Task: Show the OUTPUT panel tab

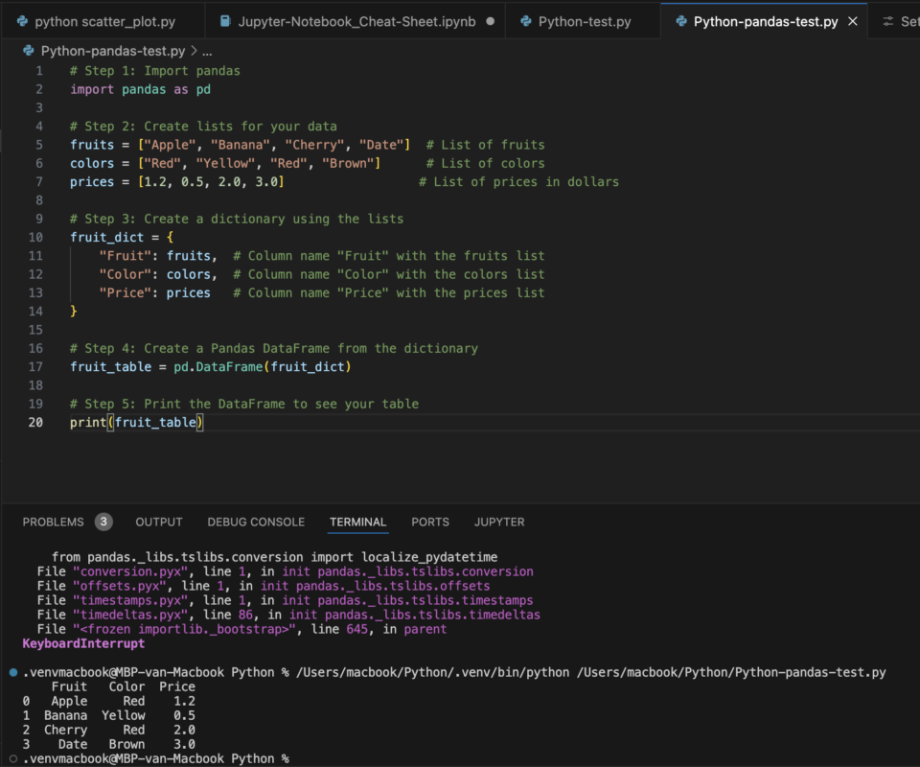Action: click(159, 522)
